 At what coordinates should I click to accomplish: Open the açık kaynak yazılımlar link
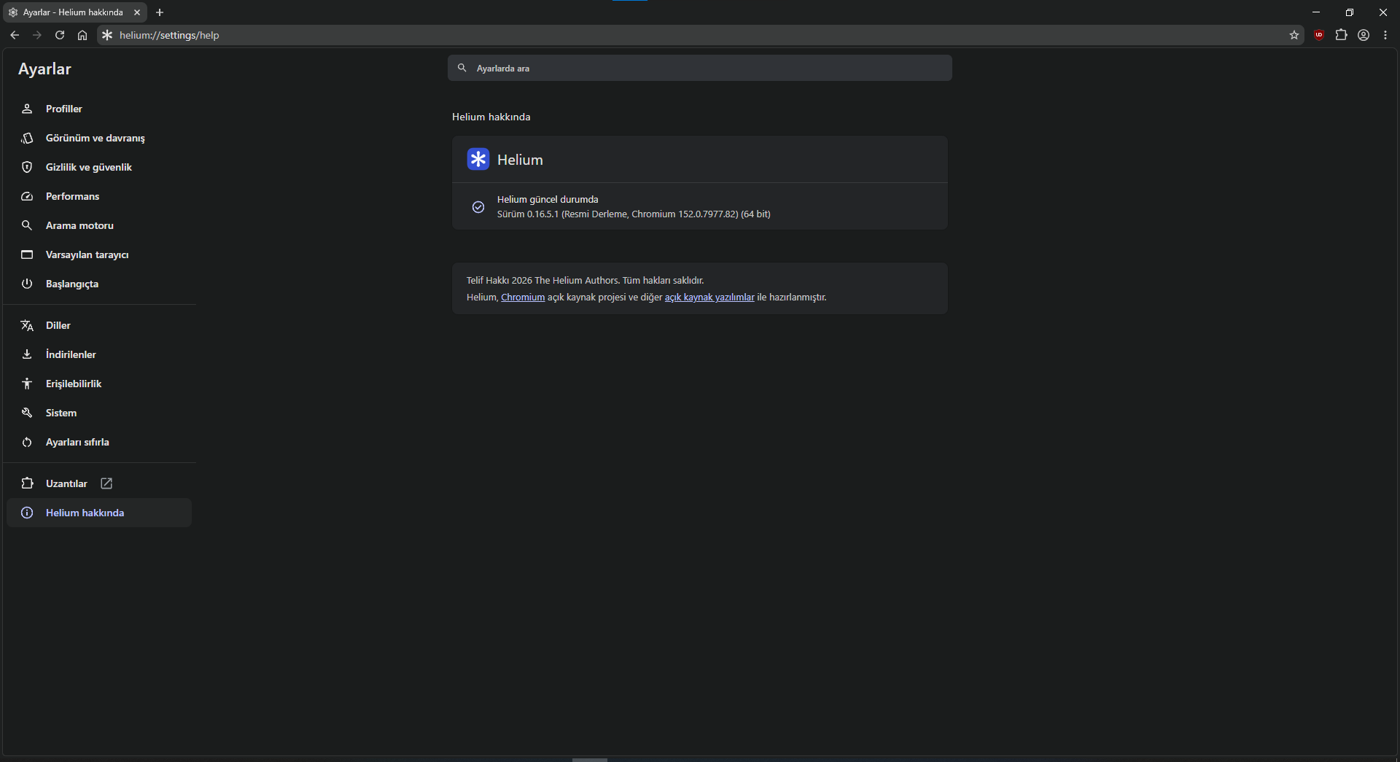(709, 298)
